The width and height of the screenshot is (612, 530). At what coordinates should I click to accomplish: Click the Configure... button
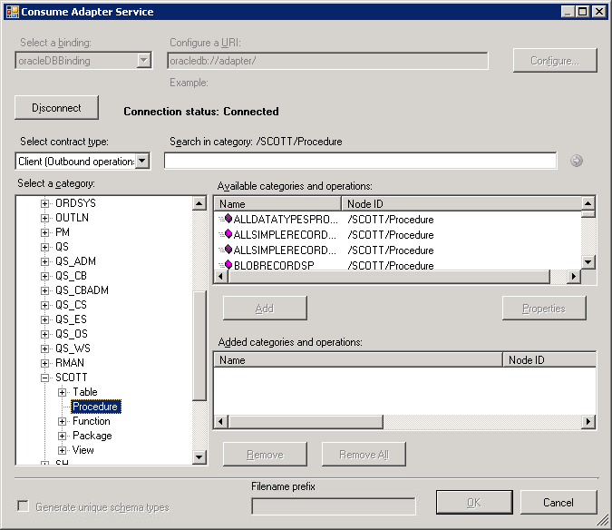555,61
